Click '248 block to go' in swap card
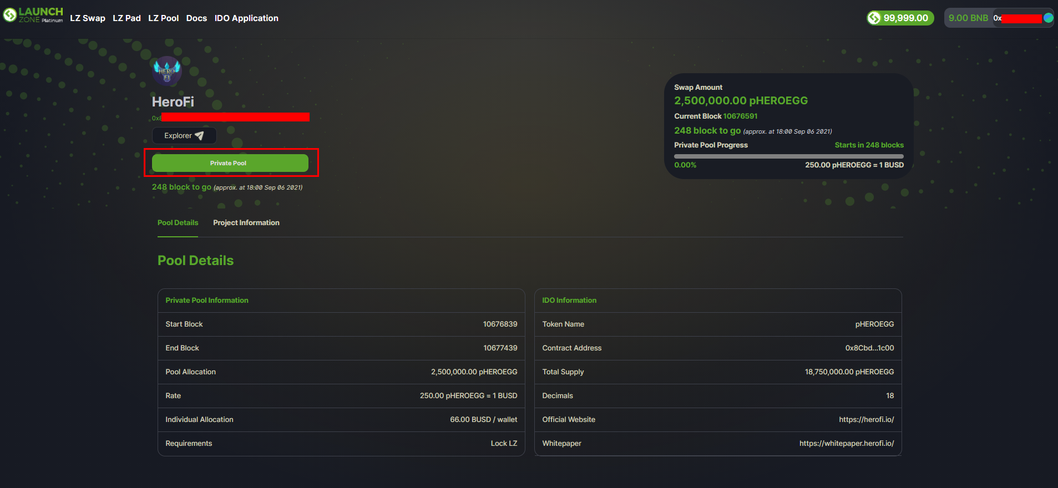 707,130
